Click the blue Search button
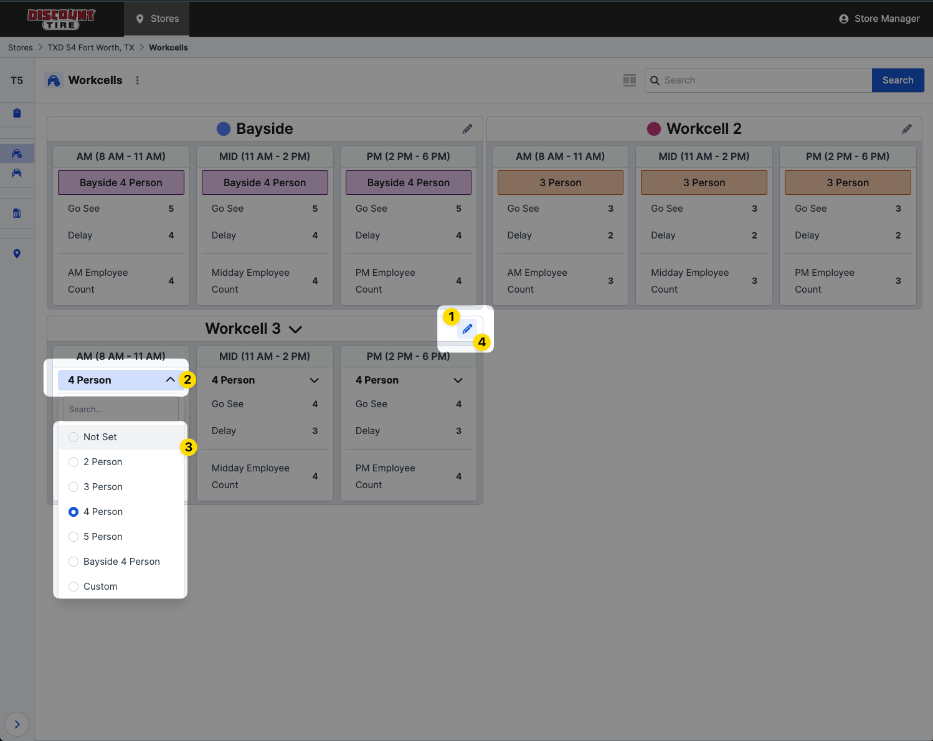The height and width of the screenshot is (741, 933). (897, 80)
